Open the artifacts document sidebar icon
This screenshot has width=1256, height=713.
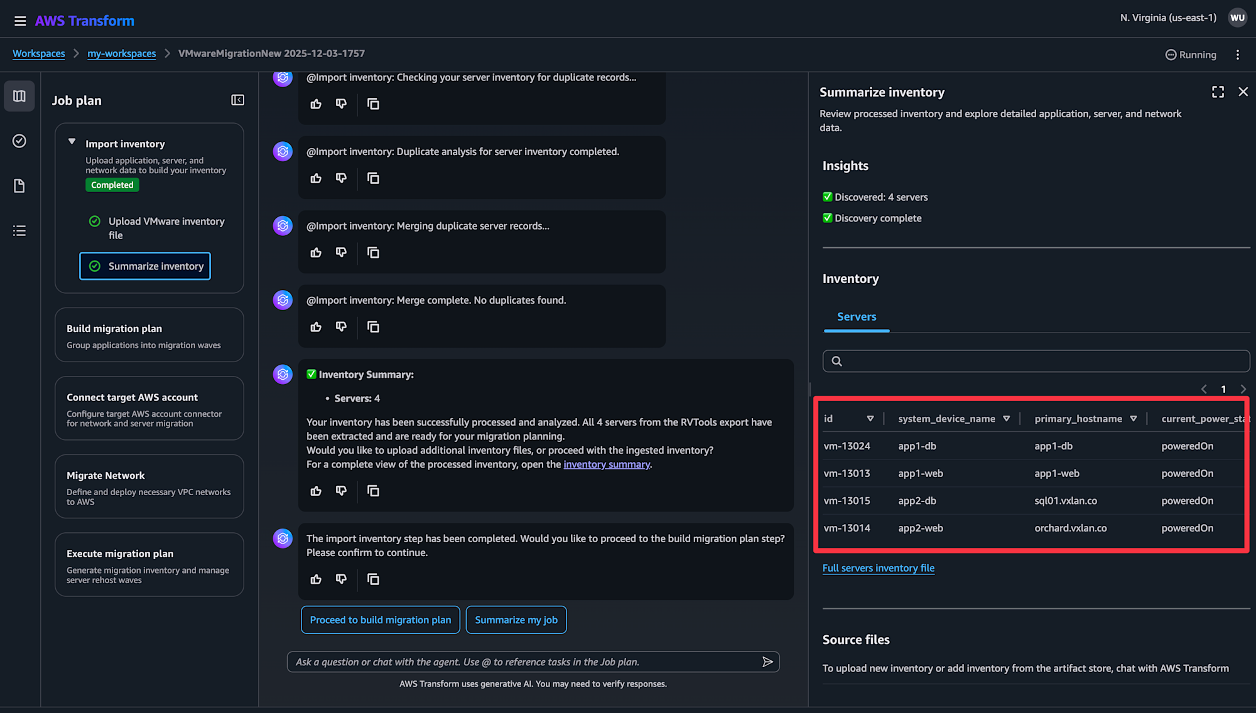[x=19, y=186]
